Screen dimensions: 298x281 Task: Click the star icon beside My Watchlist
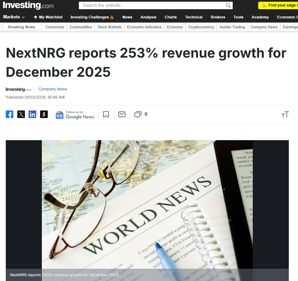[35, 17]
